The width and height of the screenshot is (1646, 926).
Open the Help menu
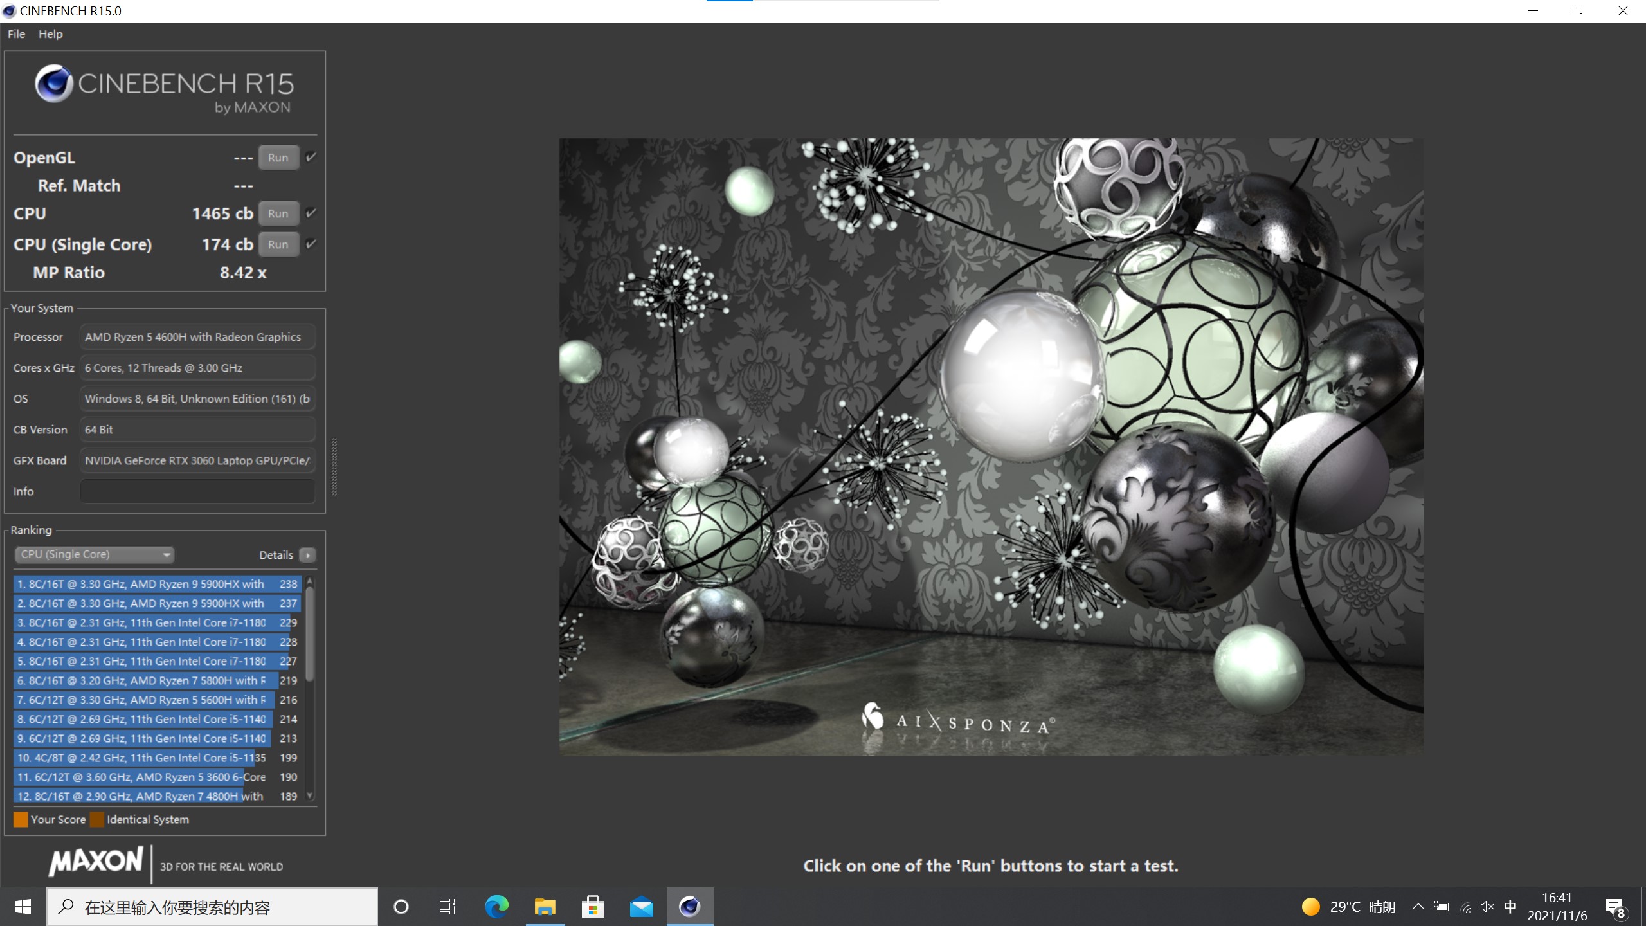pyautogui.click(x=50, y=34)
